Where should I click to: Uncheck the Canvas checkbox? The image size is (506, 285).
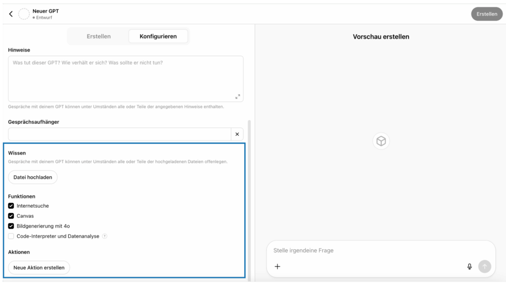[x=11, y=216]
